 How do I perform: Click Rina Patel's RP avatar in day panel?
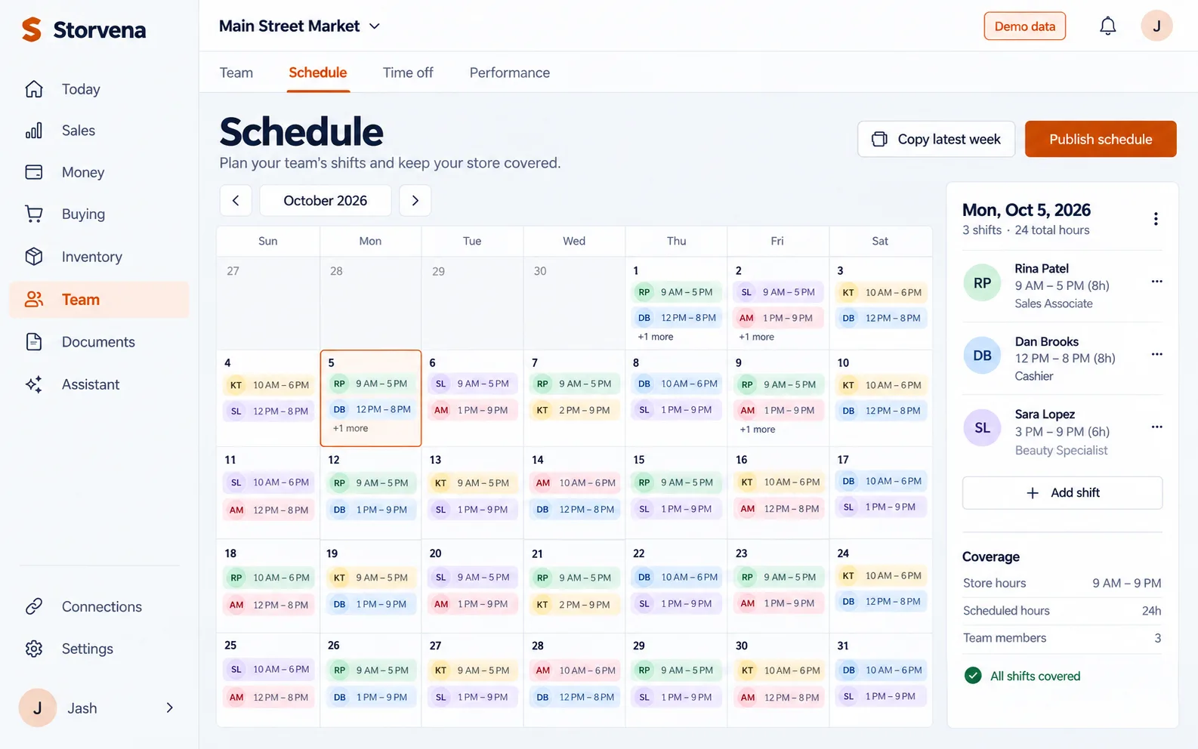(x=982, y=283)
